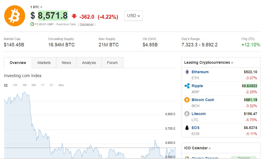261x159 pixels.
Task: Open the Forum tab
Action: [112, 63]
